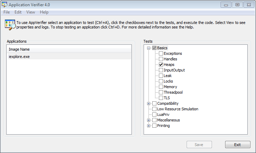This screenshot has width=256, height=153.
Task: Enable the Leak test checkbox
Action: click(x=161, y=76)
